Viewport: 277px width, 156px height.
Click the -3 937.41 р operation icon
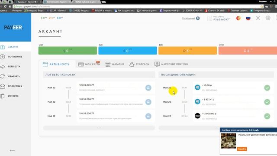[x=197, y=101]
